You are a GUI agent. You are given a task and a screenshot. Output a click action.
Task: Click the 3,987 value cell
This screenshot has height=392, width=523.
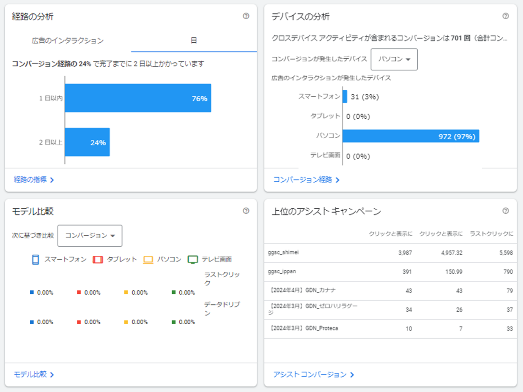pos(405,253)
